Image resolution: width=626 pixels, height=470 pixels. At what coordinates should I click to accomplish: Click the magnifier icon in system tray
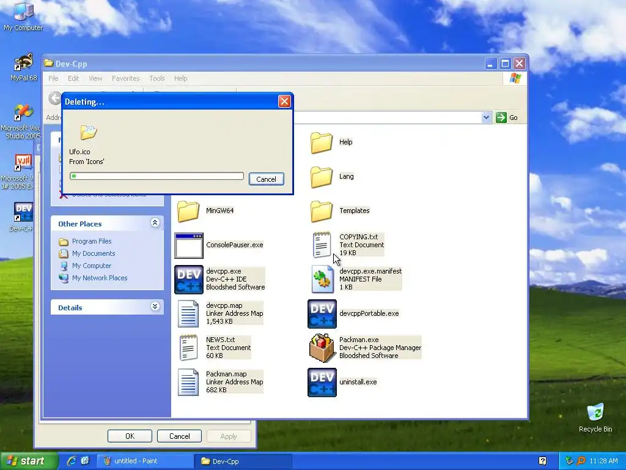point(581,461)
